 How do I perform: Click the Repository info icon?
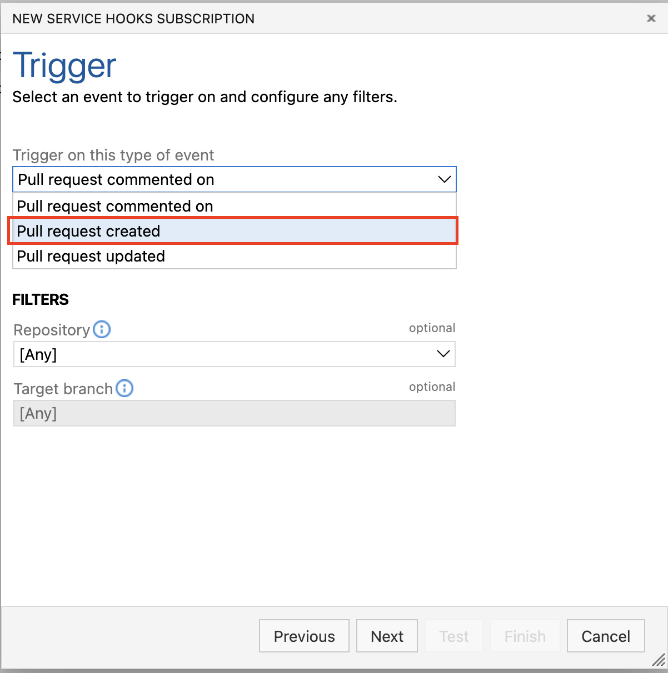tap(102, 329)
